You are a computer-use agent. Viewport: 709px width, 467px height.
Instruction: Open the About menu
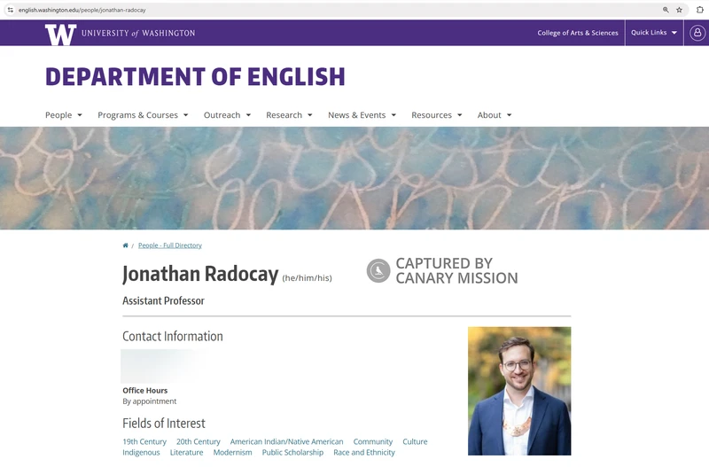[489, 115]
